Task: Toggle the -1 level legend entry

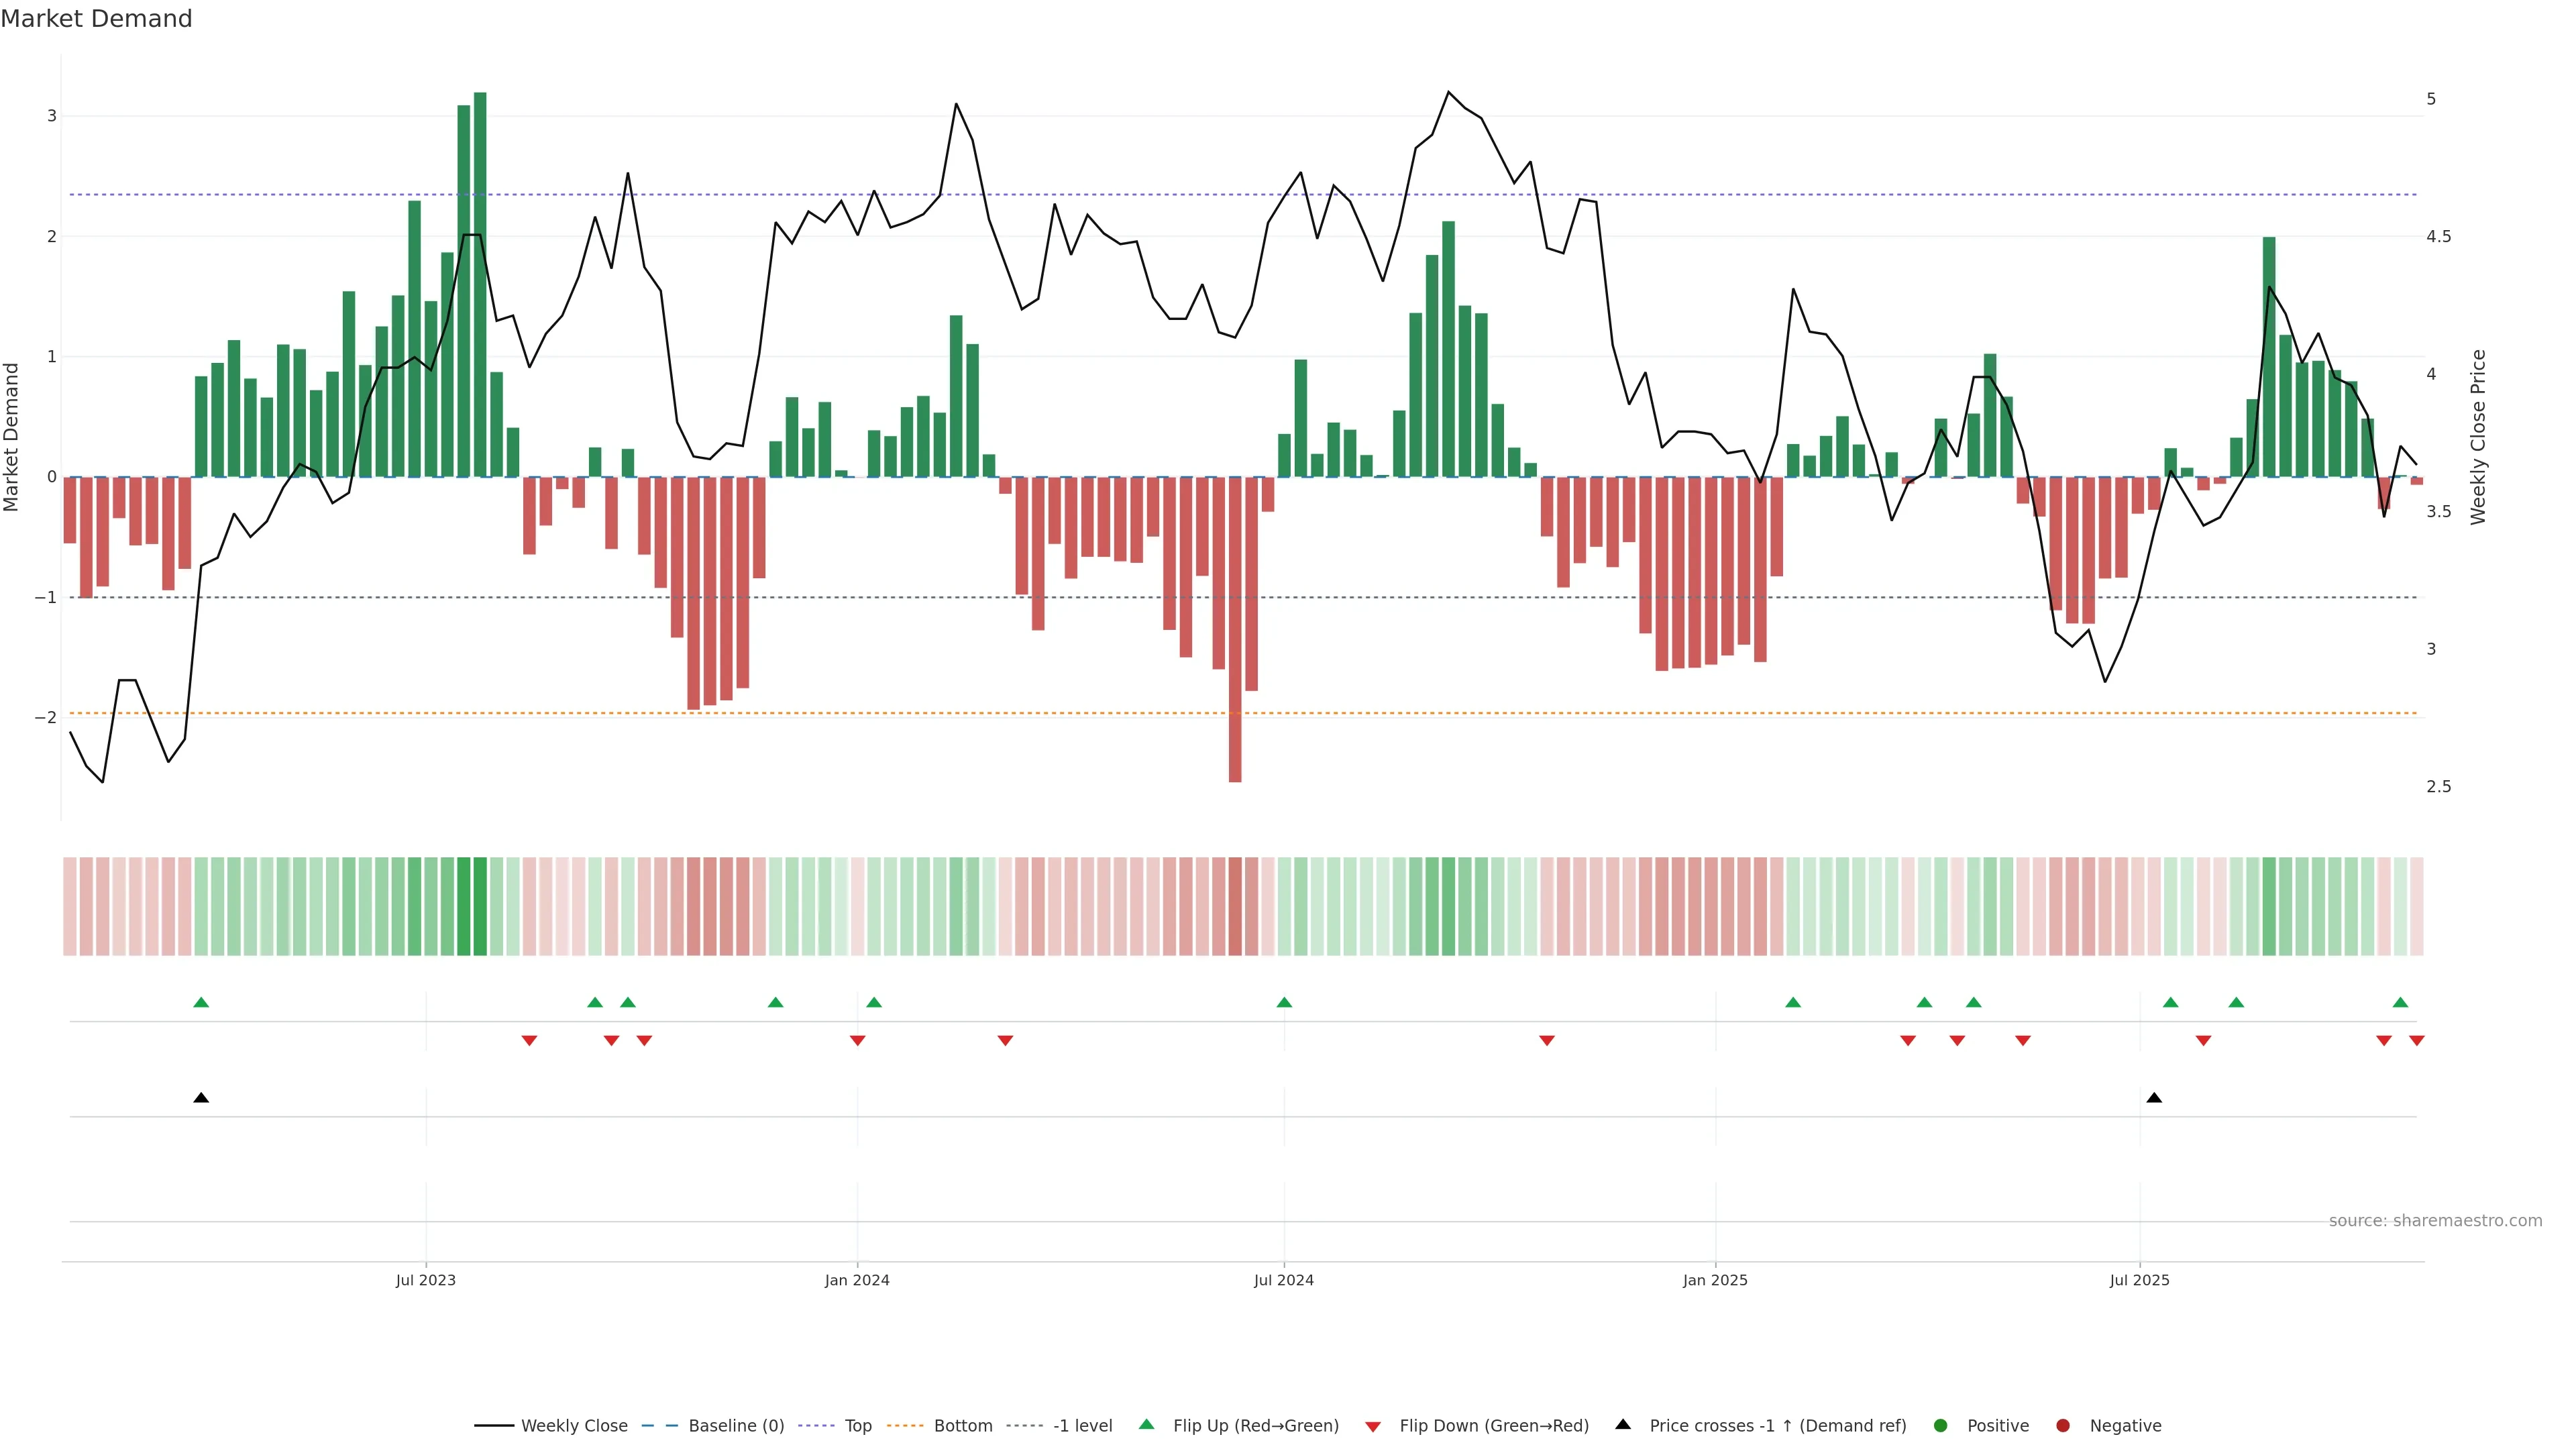Action: [x=1082, y=1425]
